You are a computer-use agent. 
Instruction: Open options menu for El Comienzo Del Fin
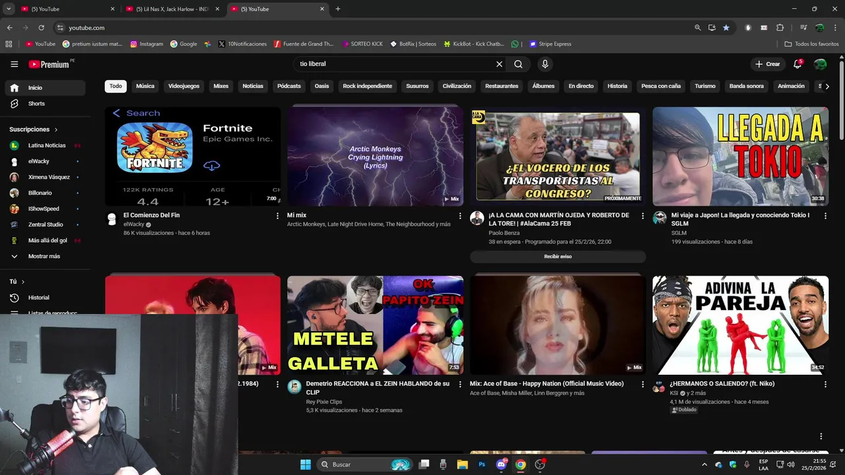pos(277,216)
